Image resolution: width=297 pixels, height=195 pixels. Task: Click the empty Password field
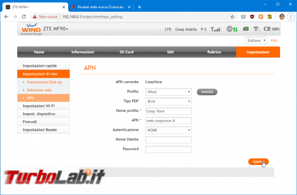tap(169, 149)
